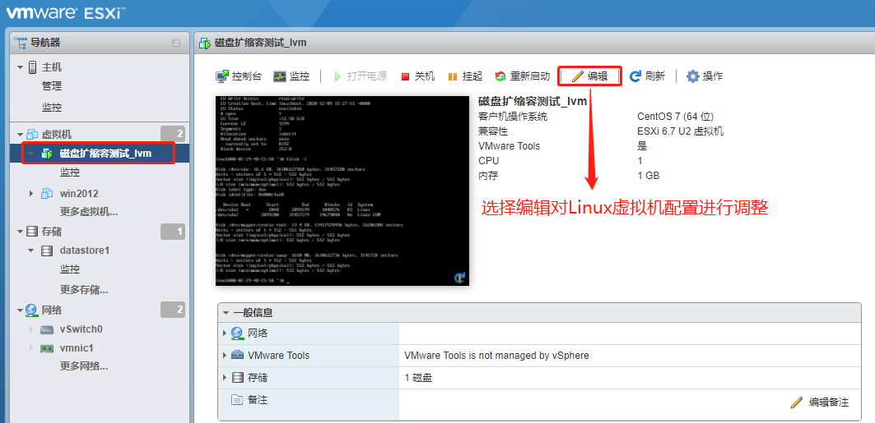Collapse the 磁盘扩缩容测试_lvm tree node arrow
The width and height of the screenshot is (875, 423).
[32, 154]
